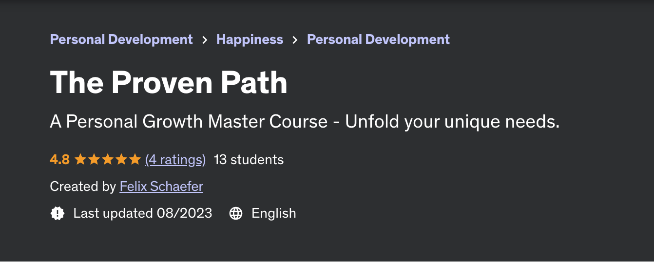Click the third rating star
The image size is (654, 262).
[x=108, y=159]
